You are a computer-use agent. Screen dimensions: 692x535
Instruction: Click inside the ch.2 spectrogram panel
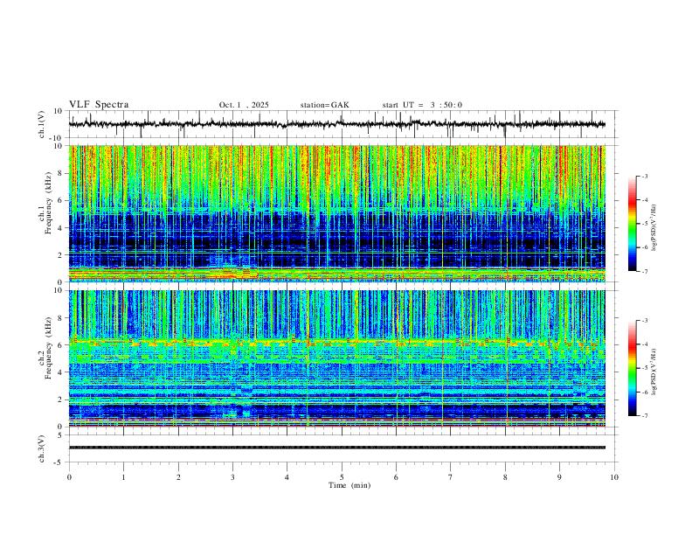[x=336, y=358]
